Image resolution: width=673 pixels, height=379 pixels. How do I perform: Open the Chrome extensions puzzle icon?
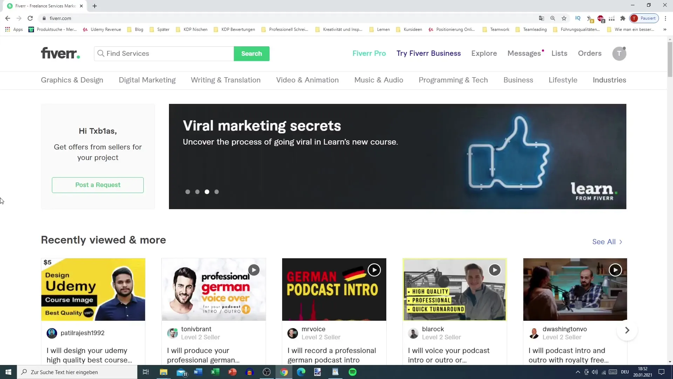point(623,18)
